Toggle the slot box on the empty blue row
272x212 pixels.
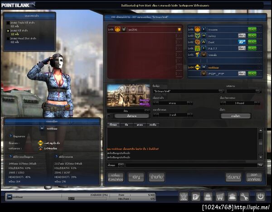coord(259,61)
